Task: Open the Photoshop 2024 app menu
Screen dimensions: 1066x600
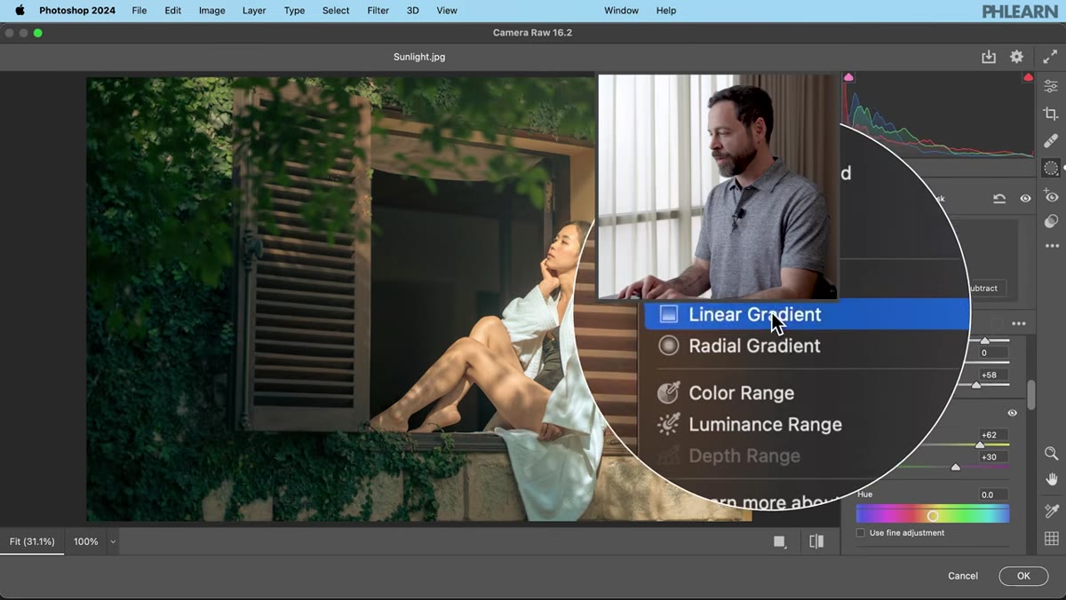Action: click(77, 11)
